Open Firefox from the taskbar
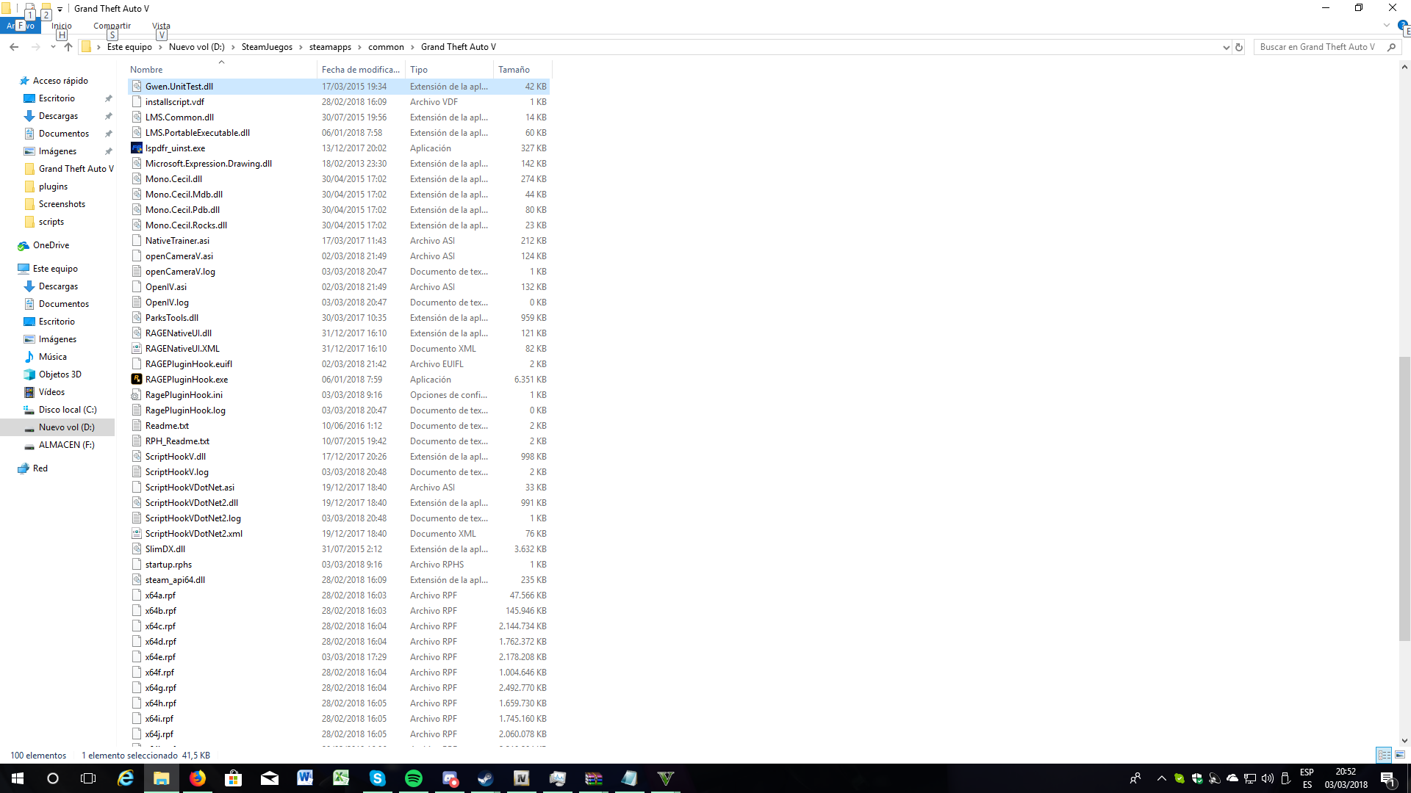1411x793 pixels. tap(198, 778)
